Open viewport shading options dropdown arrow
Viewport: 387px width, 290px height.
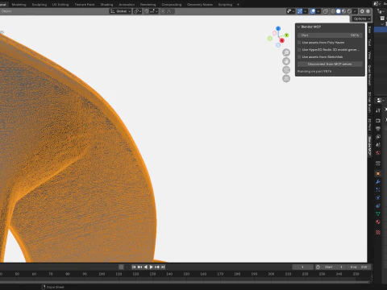tap(355, 11)
